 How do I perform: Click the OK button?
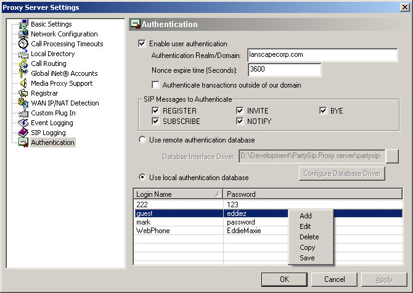pyautogui.click(x=284, y=279)
